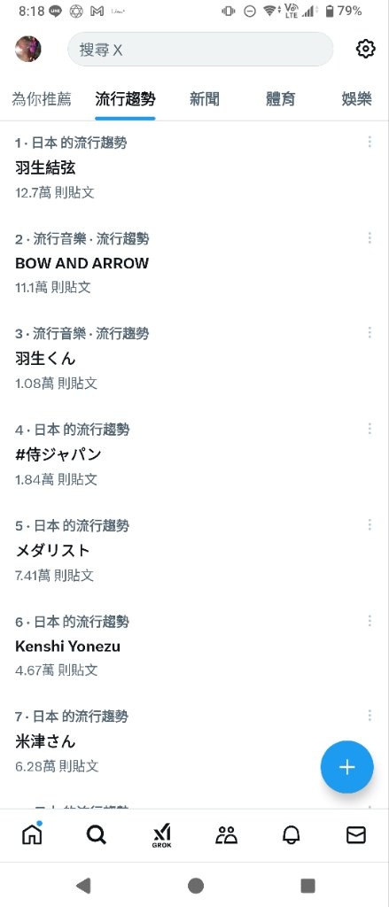Open more options for Kenshi Yonezu trend

[370, 621]
